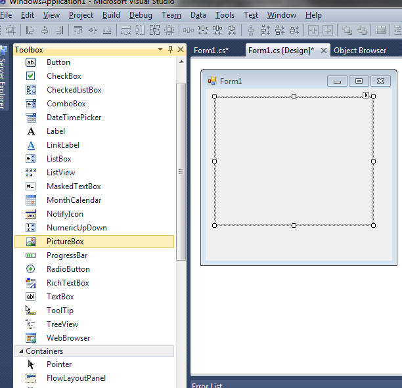
Task: Toggle auto-hide pin on Toolbox panel
Action: pos(171,50)
